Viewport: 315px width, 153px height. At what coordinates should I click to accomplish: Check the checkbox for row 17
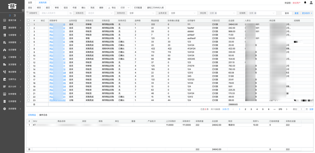(28, 80)
